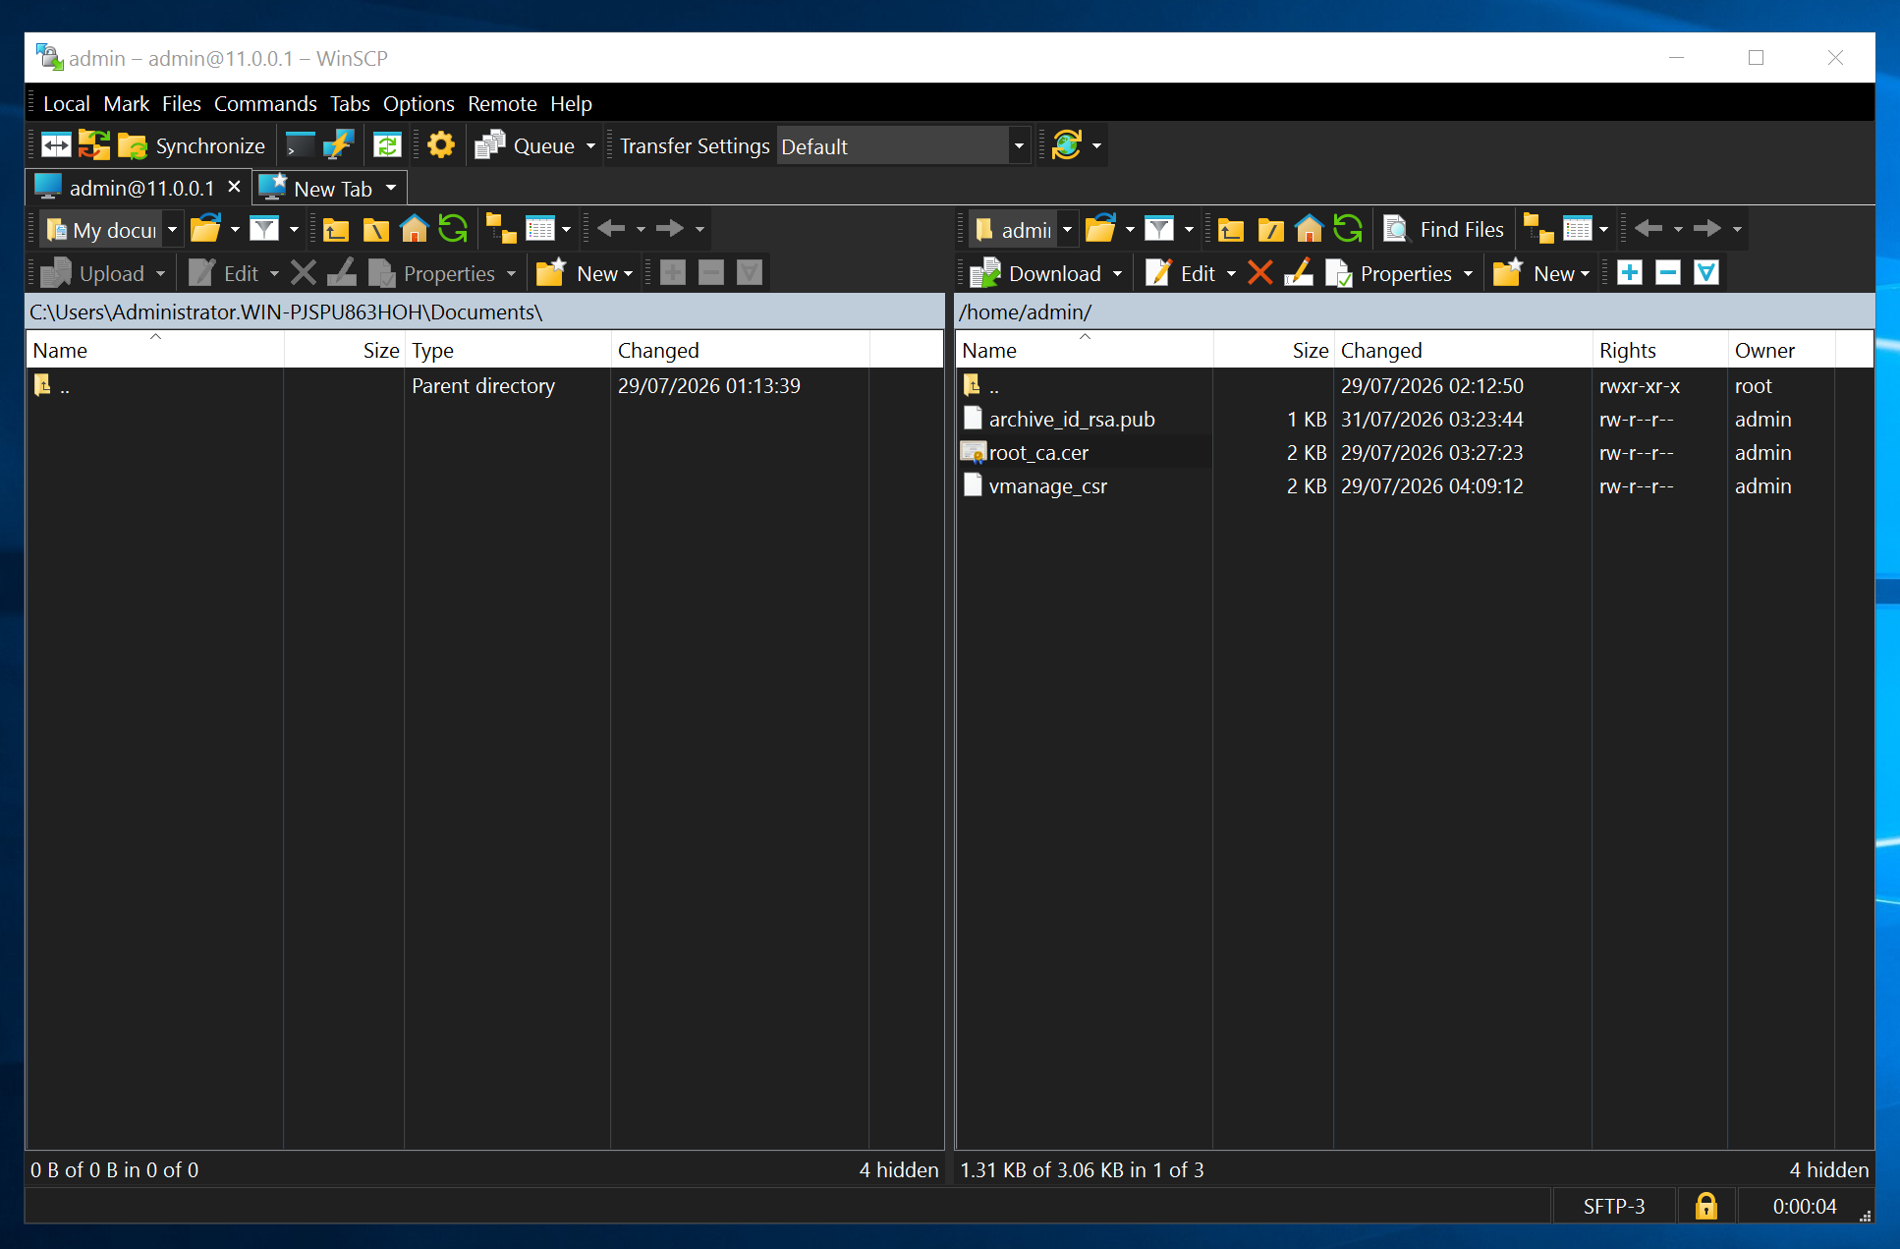1900x1249 pixels.
Task: Open the Local menu
Action: (66, 103)
